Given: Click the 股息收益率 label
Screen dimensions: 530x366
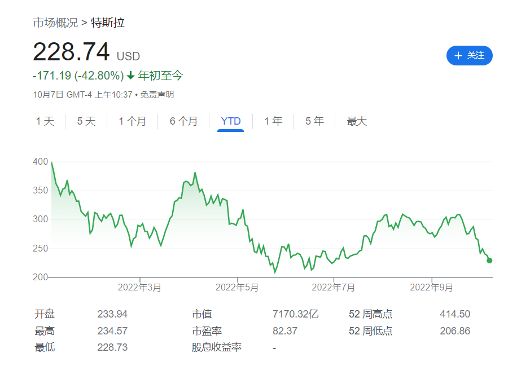Looking at the screenshot, I should [216, 347].
